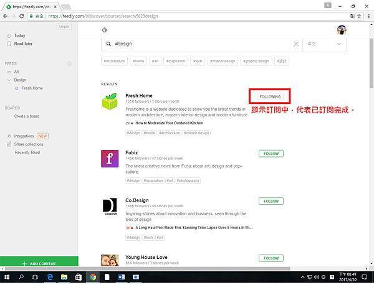
Task: Launch Edge from the taskbar
Action: (50, 277)
